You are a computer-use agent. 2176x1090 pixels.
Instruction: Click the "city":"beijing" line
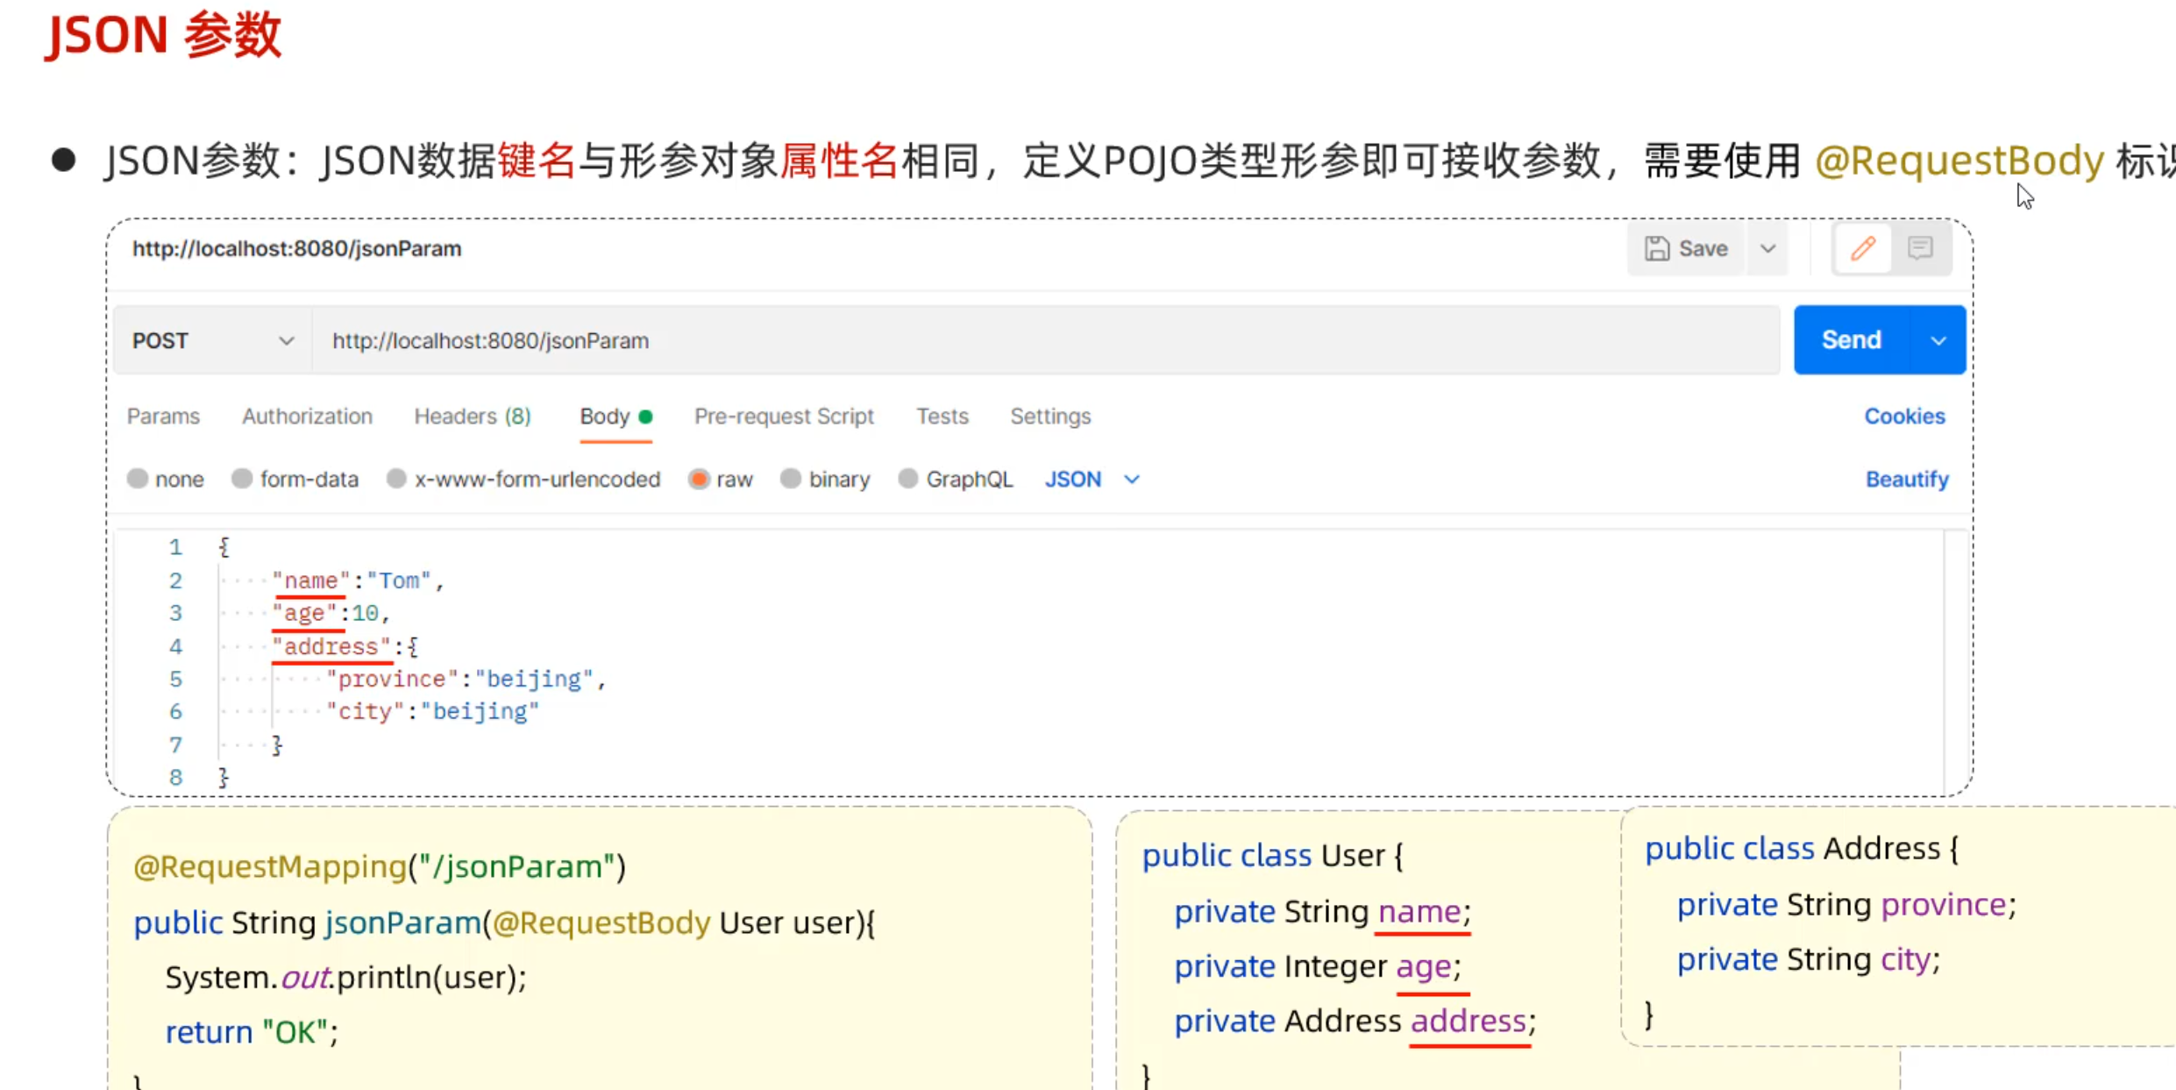433,711
